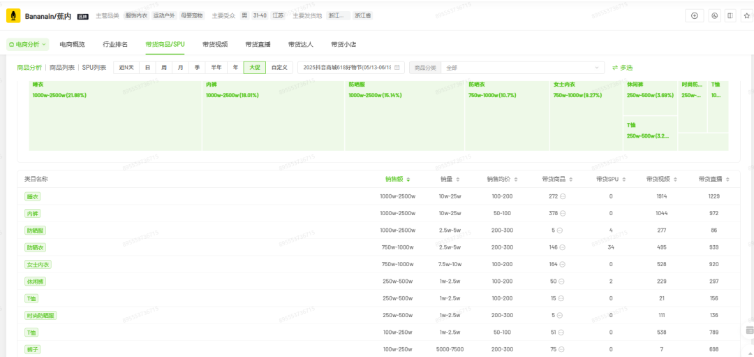754x357 pixels.
Task: Sort the table by 销售额 column arrows
Action: pos(408,180)
